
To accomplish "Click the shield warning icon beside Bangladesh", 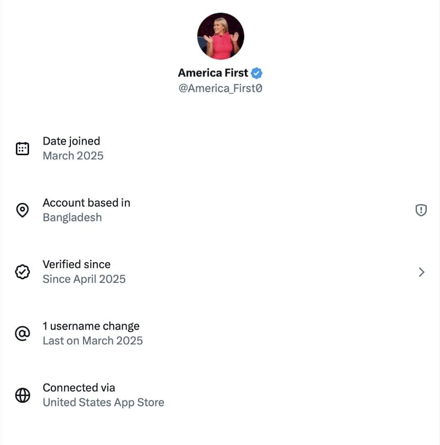I will coord(421,210).
